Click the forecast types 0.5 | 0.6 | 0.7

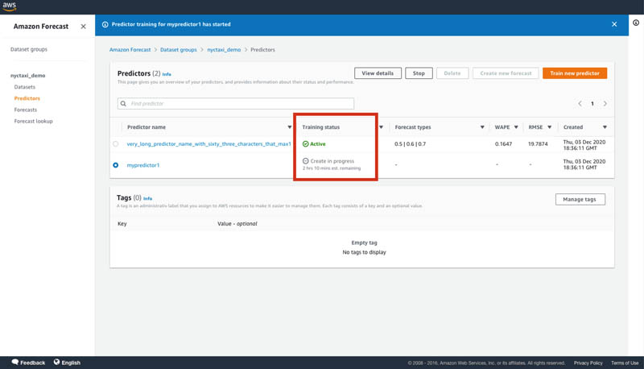[x=410, y=144]
